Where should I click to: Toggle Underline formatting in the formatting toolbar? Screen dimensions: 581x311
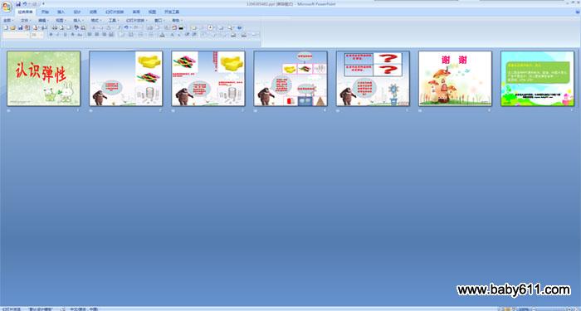coord(66,35)
